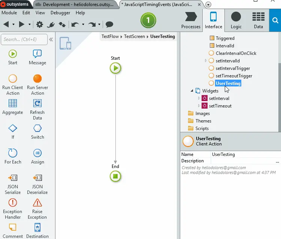Open the Debugger menu

60,13
